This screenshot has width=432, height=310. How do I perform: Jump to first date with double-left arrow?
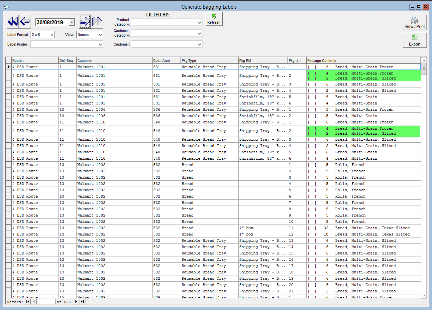13,22
